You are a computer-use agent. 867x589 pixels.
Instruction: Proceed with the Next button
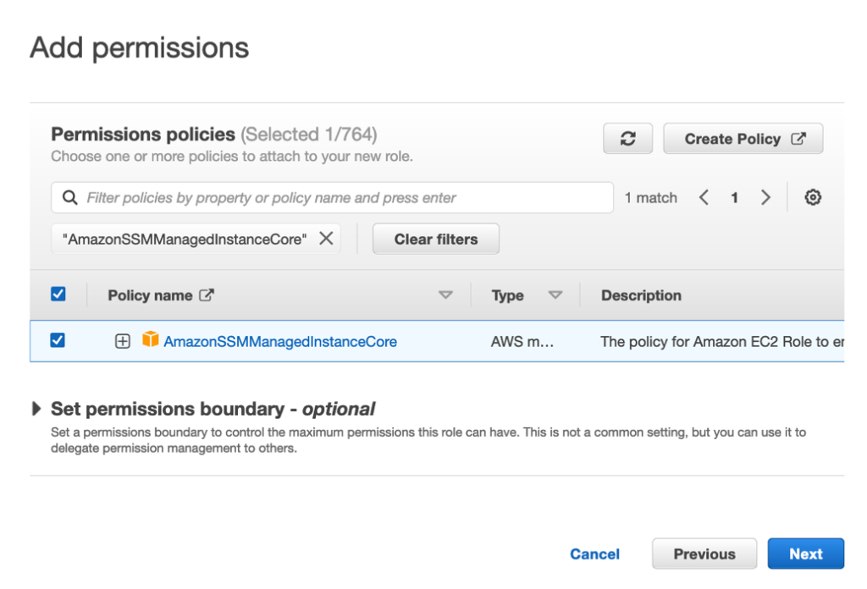pyautogui.click(x=805, y=553)
